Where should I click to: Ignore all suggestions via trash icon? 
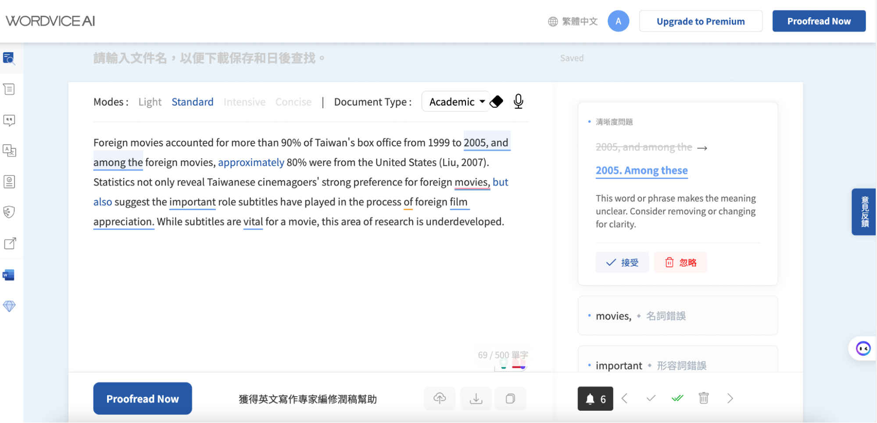click(703, 398)
